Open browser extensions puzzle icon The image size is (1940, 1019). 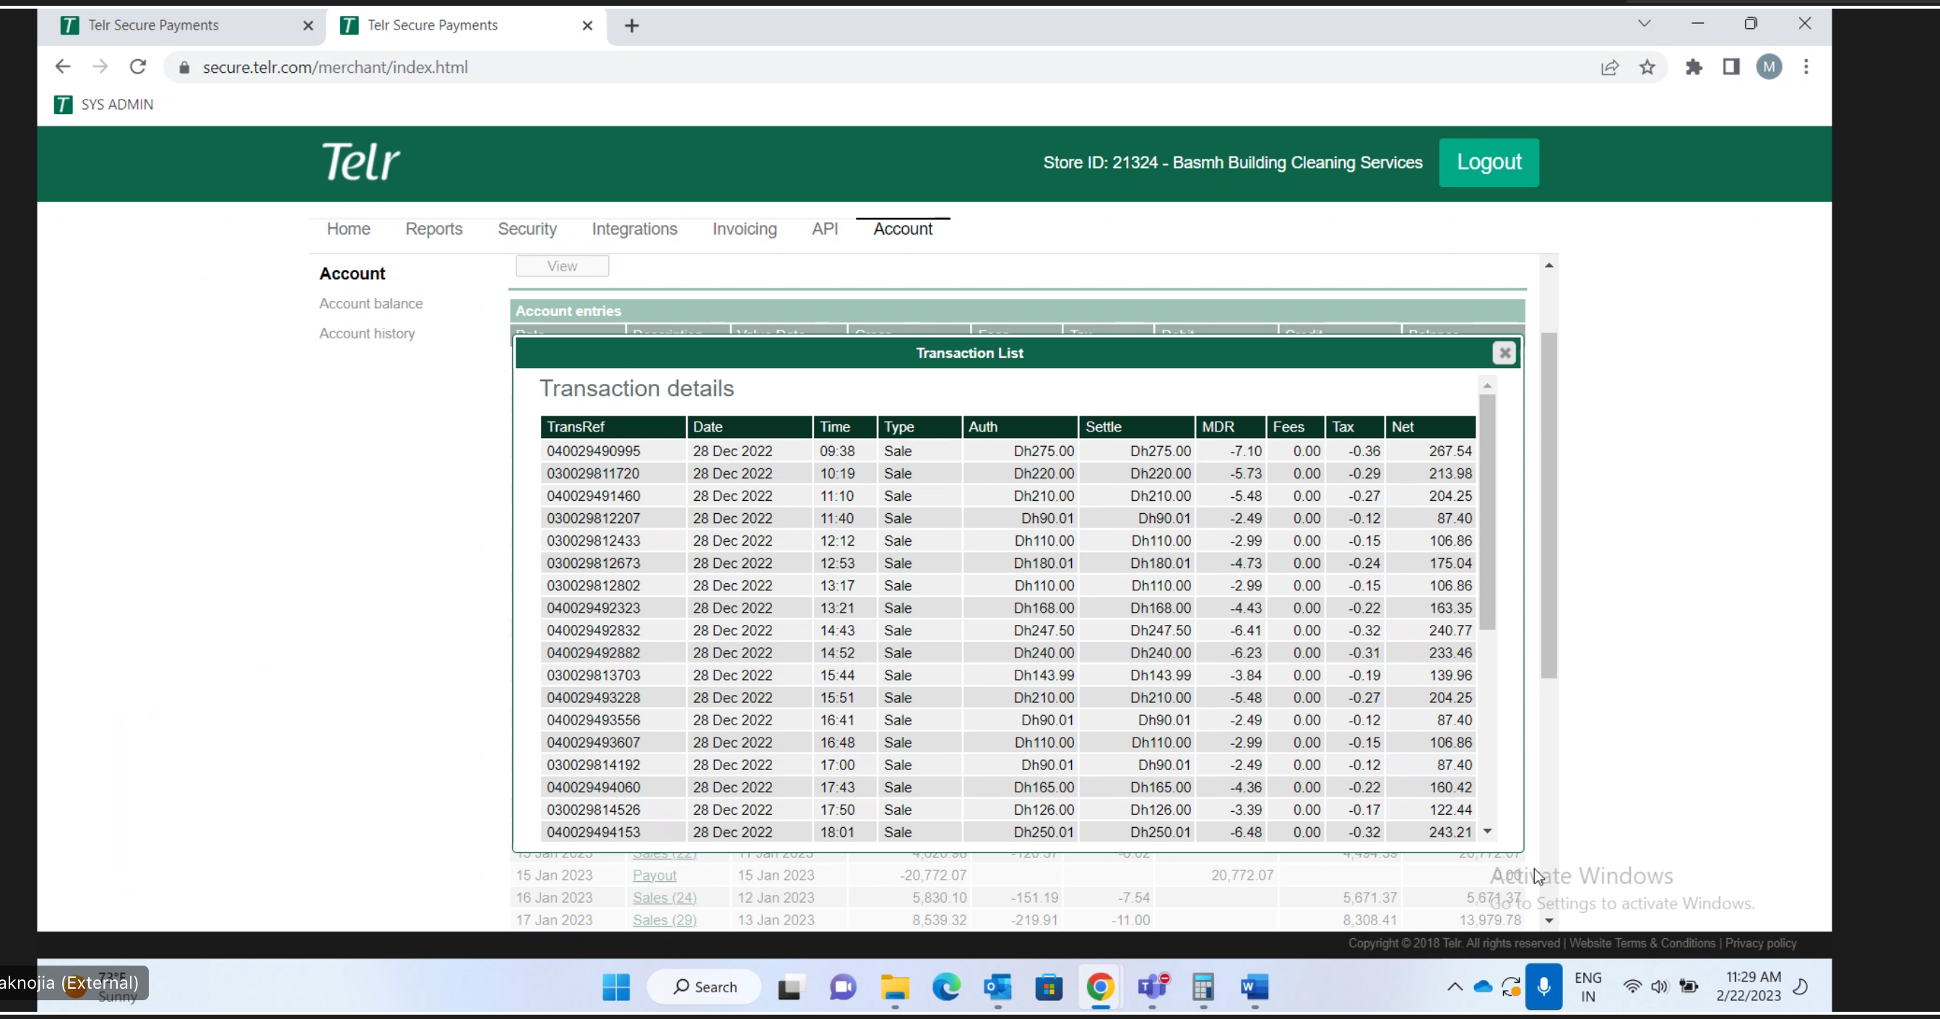click(1694, 68)
